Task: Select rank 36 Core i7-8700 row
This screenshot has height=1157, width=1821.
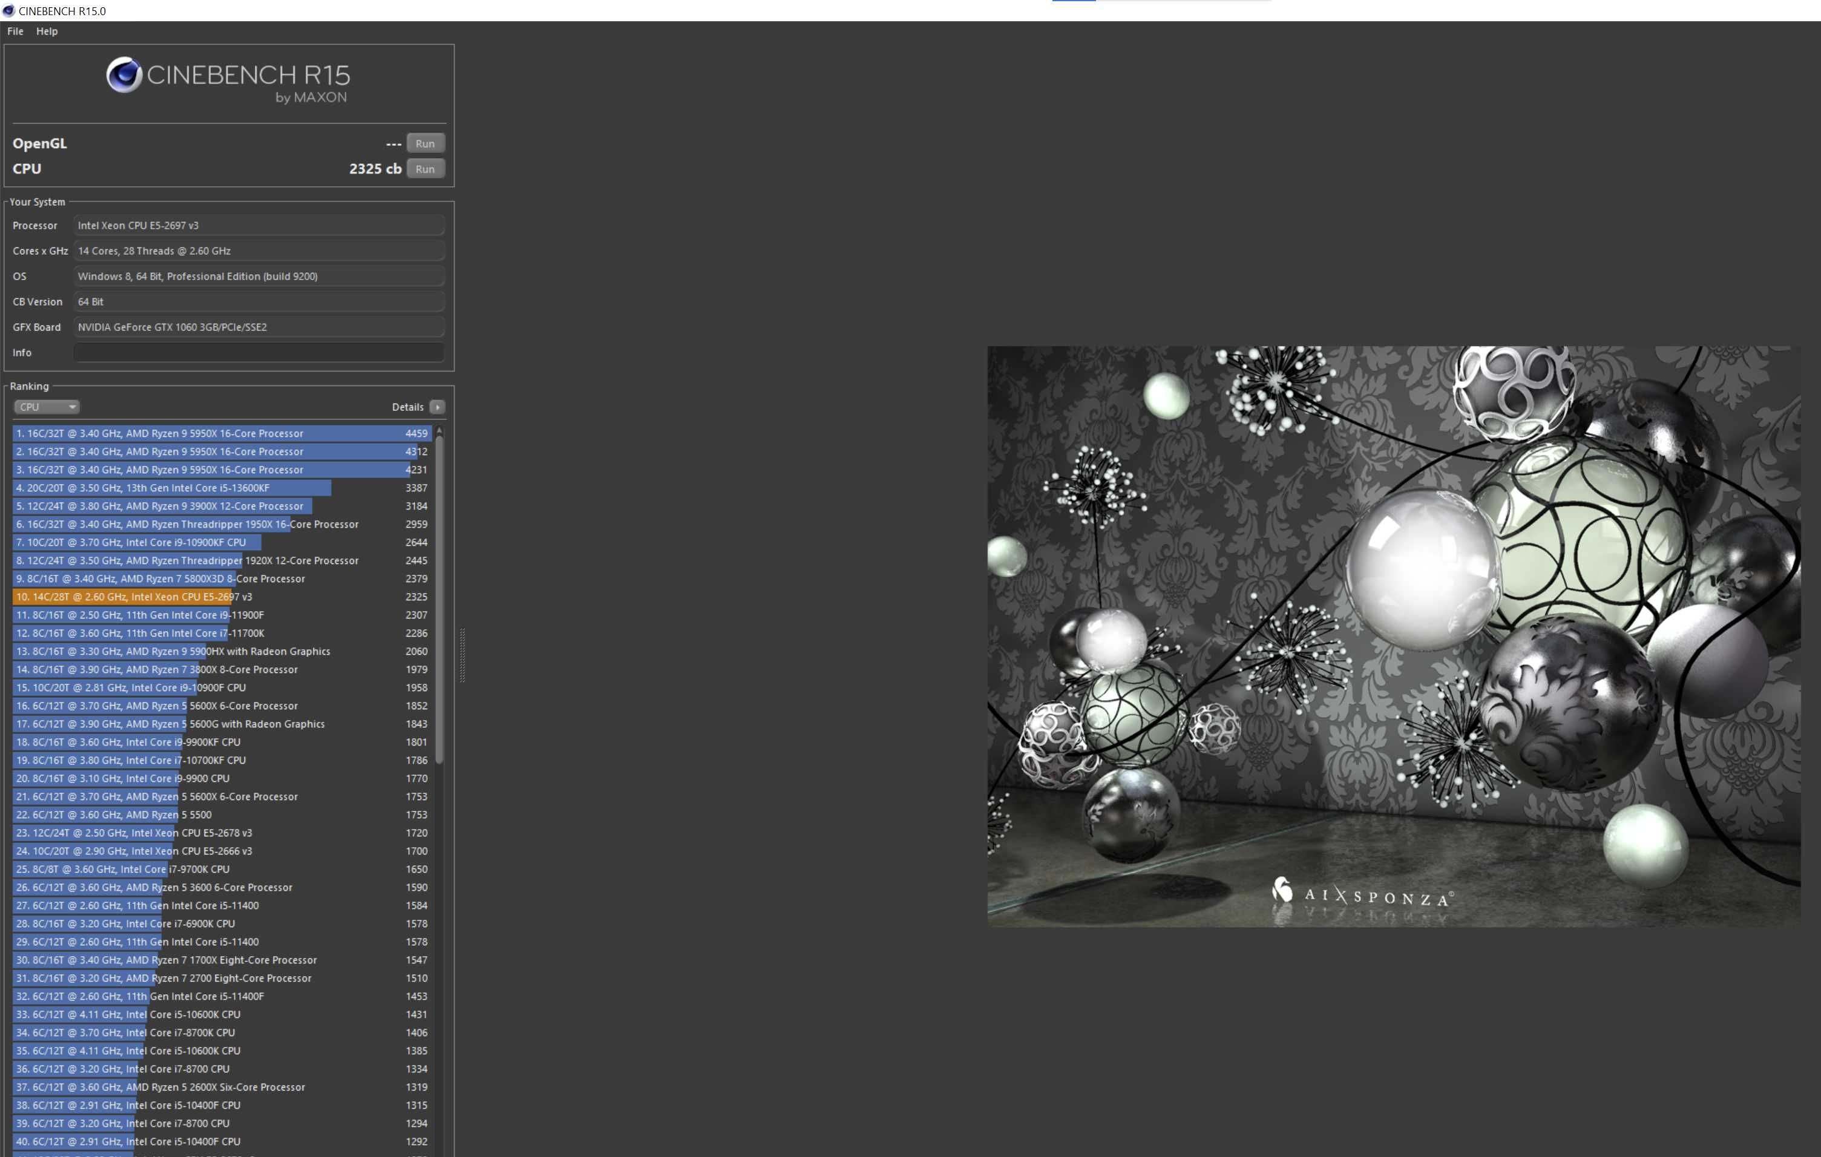Action: [222, 1069]
